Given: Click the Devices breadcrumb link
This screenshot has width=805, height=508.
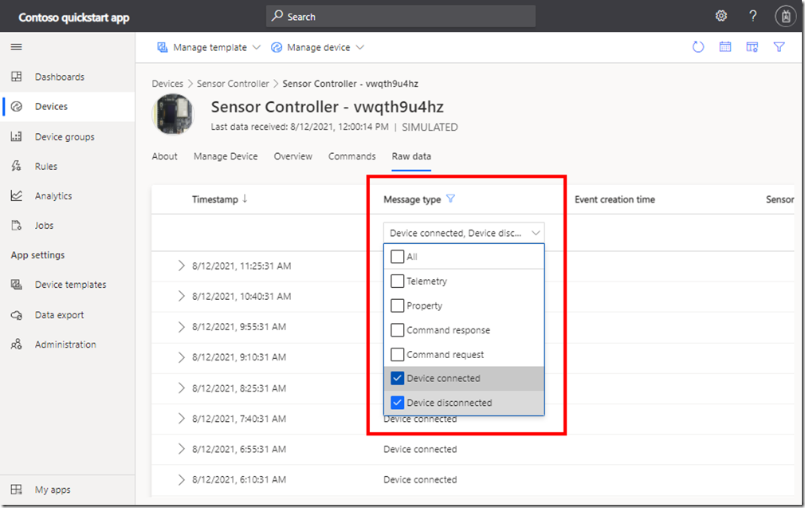Looking at the screenshot, I should coord(167,84).
